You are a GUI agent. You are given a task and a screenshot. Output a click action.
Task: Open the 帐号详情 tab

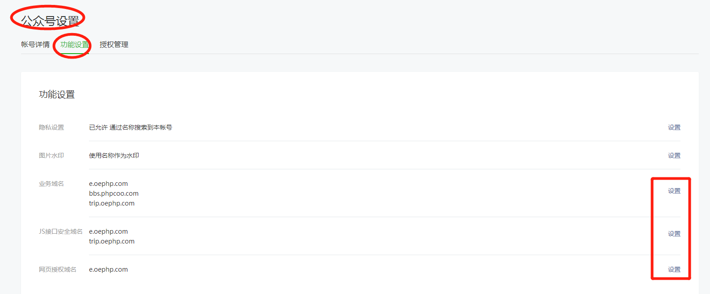35,45
